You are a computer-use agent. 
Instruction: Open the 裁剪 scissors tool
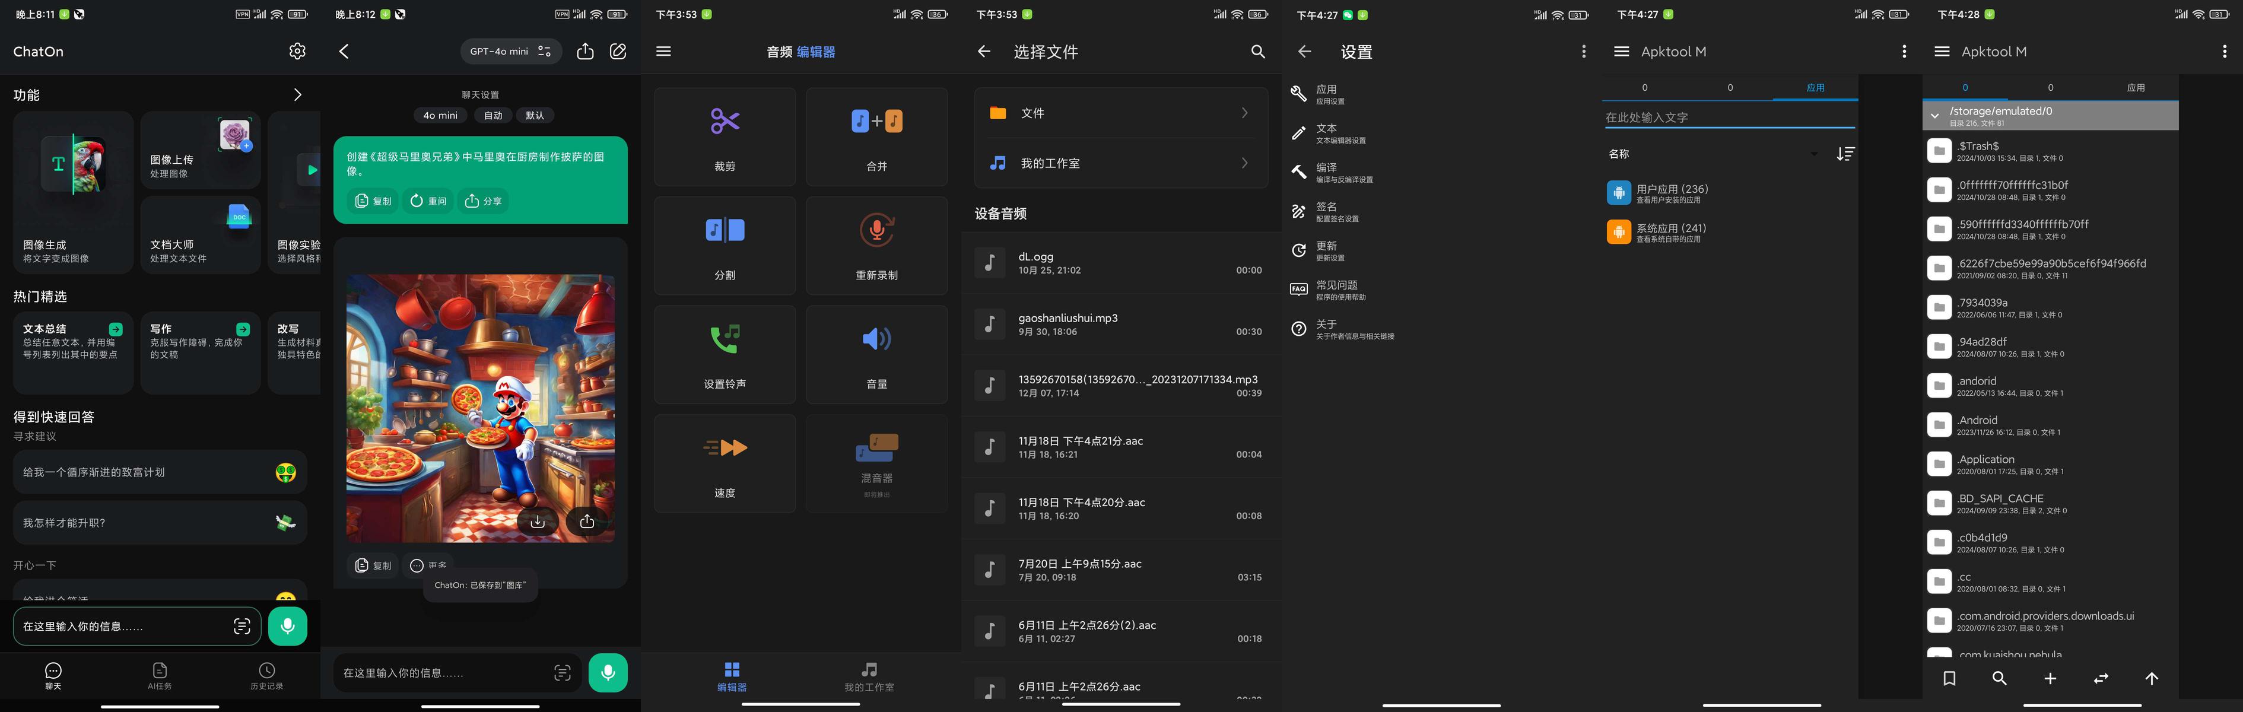pos(725,136)
